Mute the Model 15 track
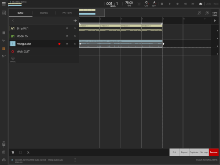This screenshot has height=165, width=220. [x=67, y=36]
